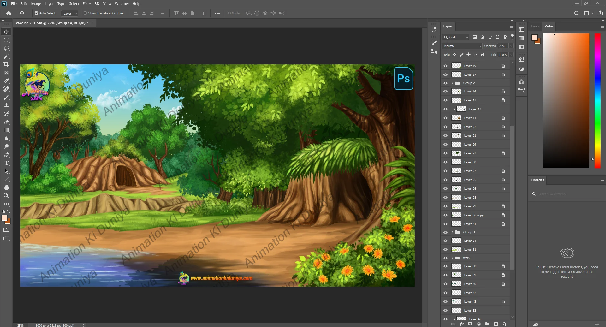Click the delete layer trash icon
The height and width of the screenshot is (327, 606).
coord(504,324)
